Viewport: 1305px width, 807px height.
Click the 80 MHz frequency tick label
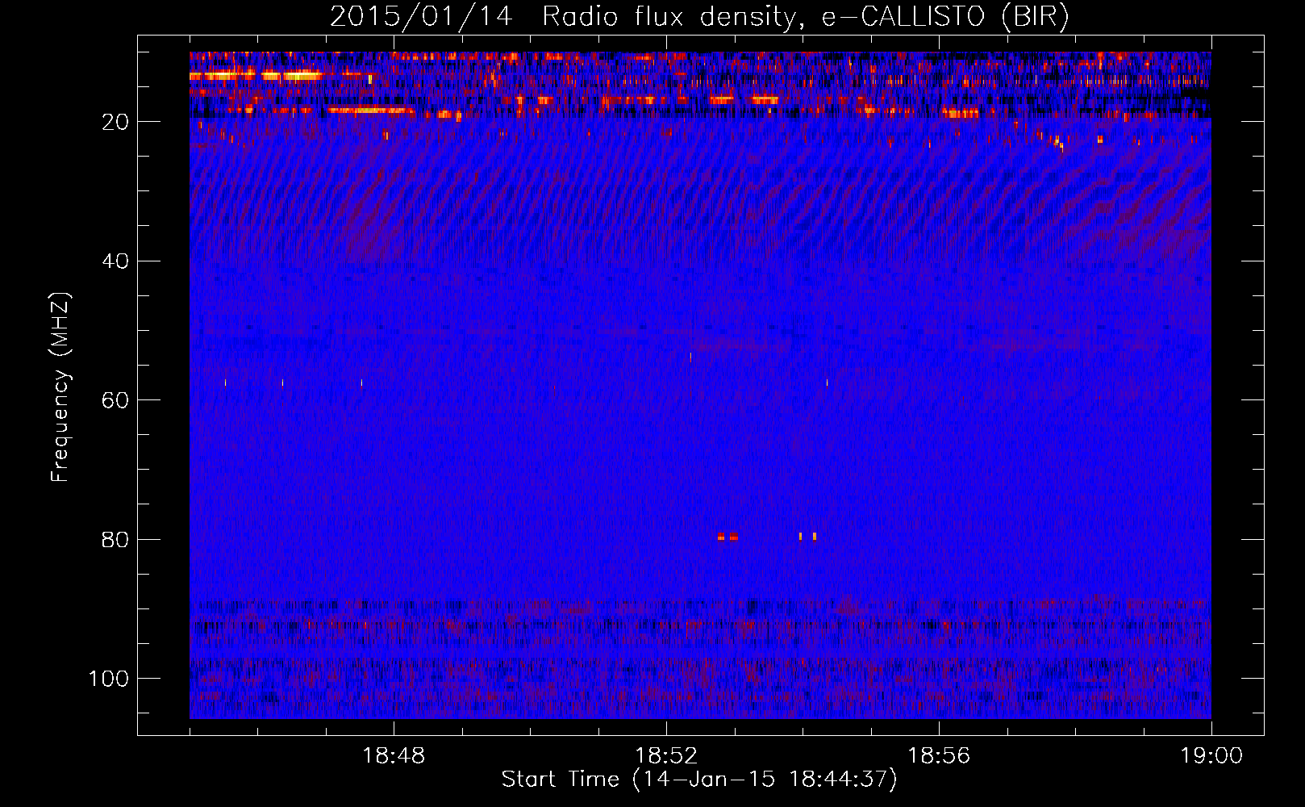click(115, 540)
